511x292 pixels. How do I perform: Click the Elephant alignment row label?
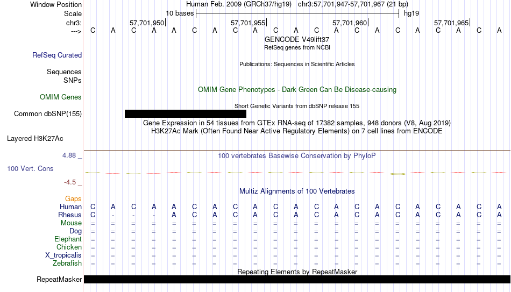(x=68, y=239)
